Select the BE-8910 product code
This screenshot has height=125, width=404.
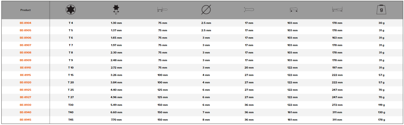pyautogui.click(x=25, y=67)
